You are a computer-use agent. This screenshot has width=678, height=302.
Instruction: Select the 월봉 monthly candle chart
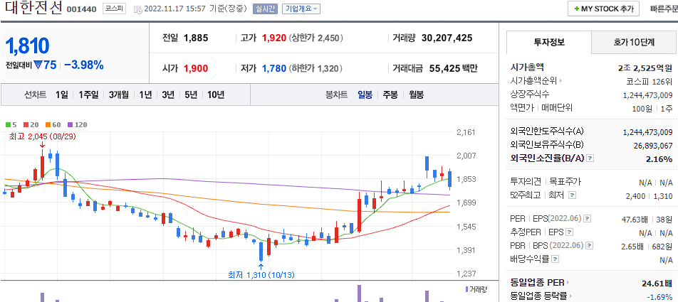[x=417, y=95]
